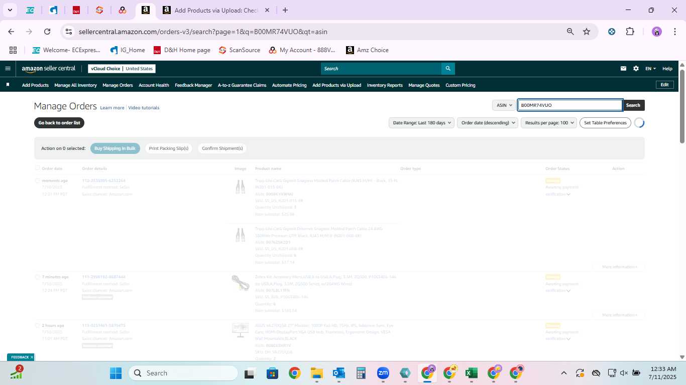Open Results per page: 100 dropdown

pos(549,123)
